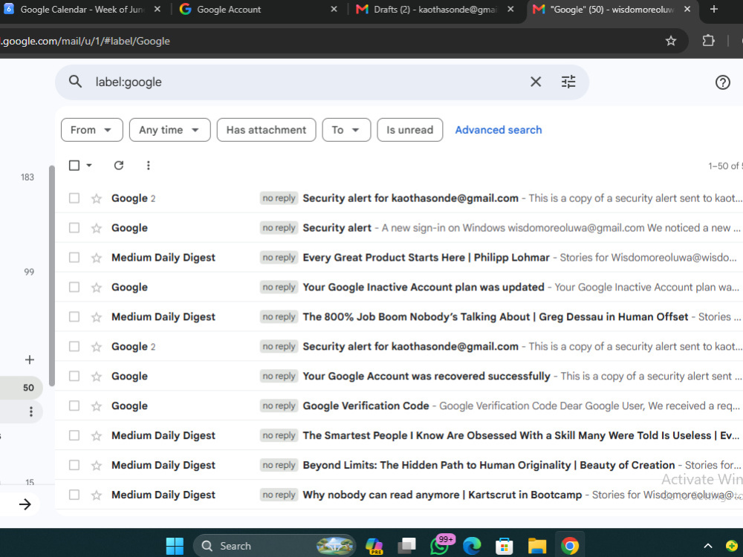Image resolution: width=743 pixels, height=557 pixels.
Task: Open Microsoft Store from the taskbar
Action: (504, 546)
